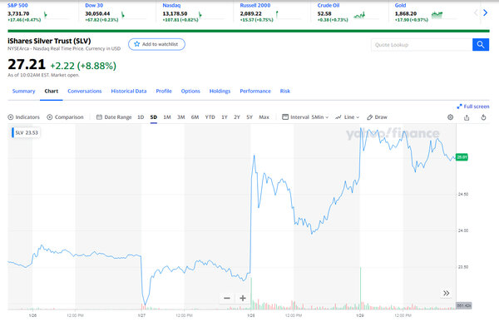
Task: Zoom out with the minus button
Action: click(x=227, y=298)
